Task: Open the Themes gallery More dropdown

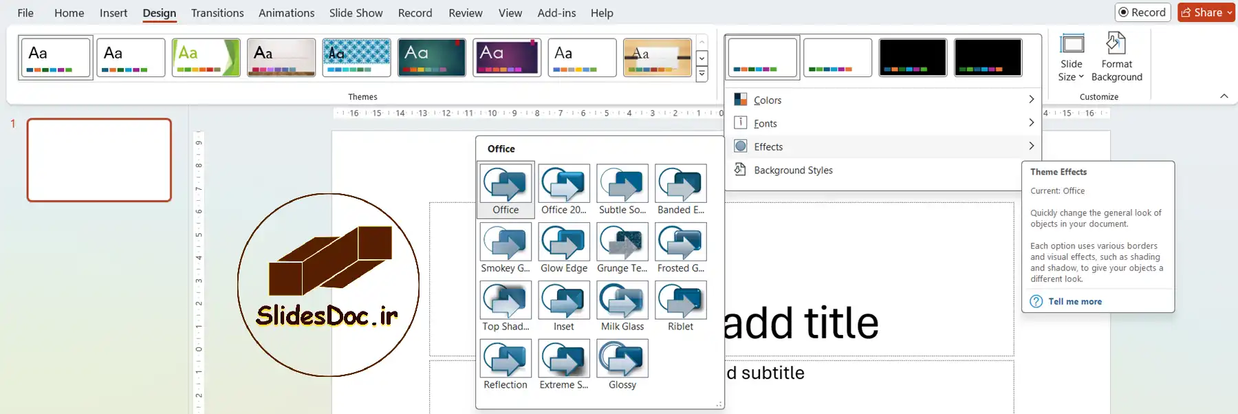Action: tap(702, 74)
